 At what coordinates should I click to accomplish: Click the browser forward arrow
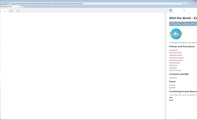point(6,4)
